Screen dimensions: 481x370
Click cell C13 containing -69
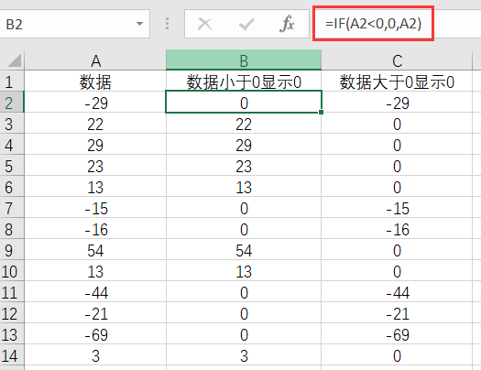pyautogui.click(x=397, y=334)
